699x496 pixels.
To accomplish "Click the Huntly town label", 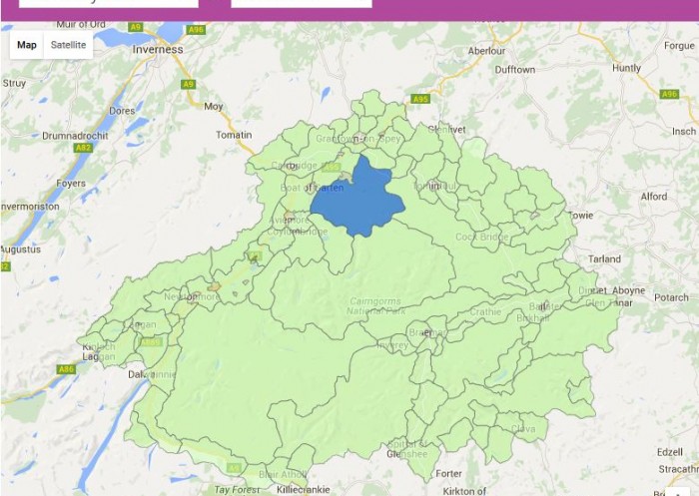I will [x=626, y=68].
